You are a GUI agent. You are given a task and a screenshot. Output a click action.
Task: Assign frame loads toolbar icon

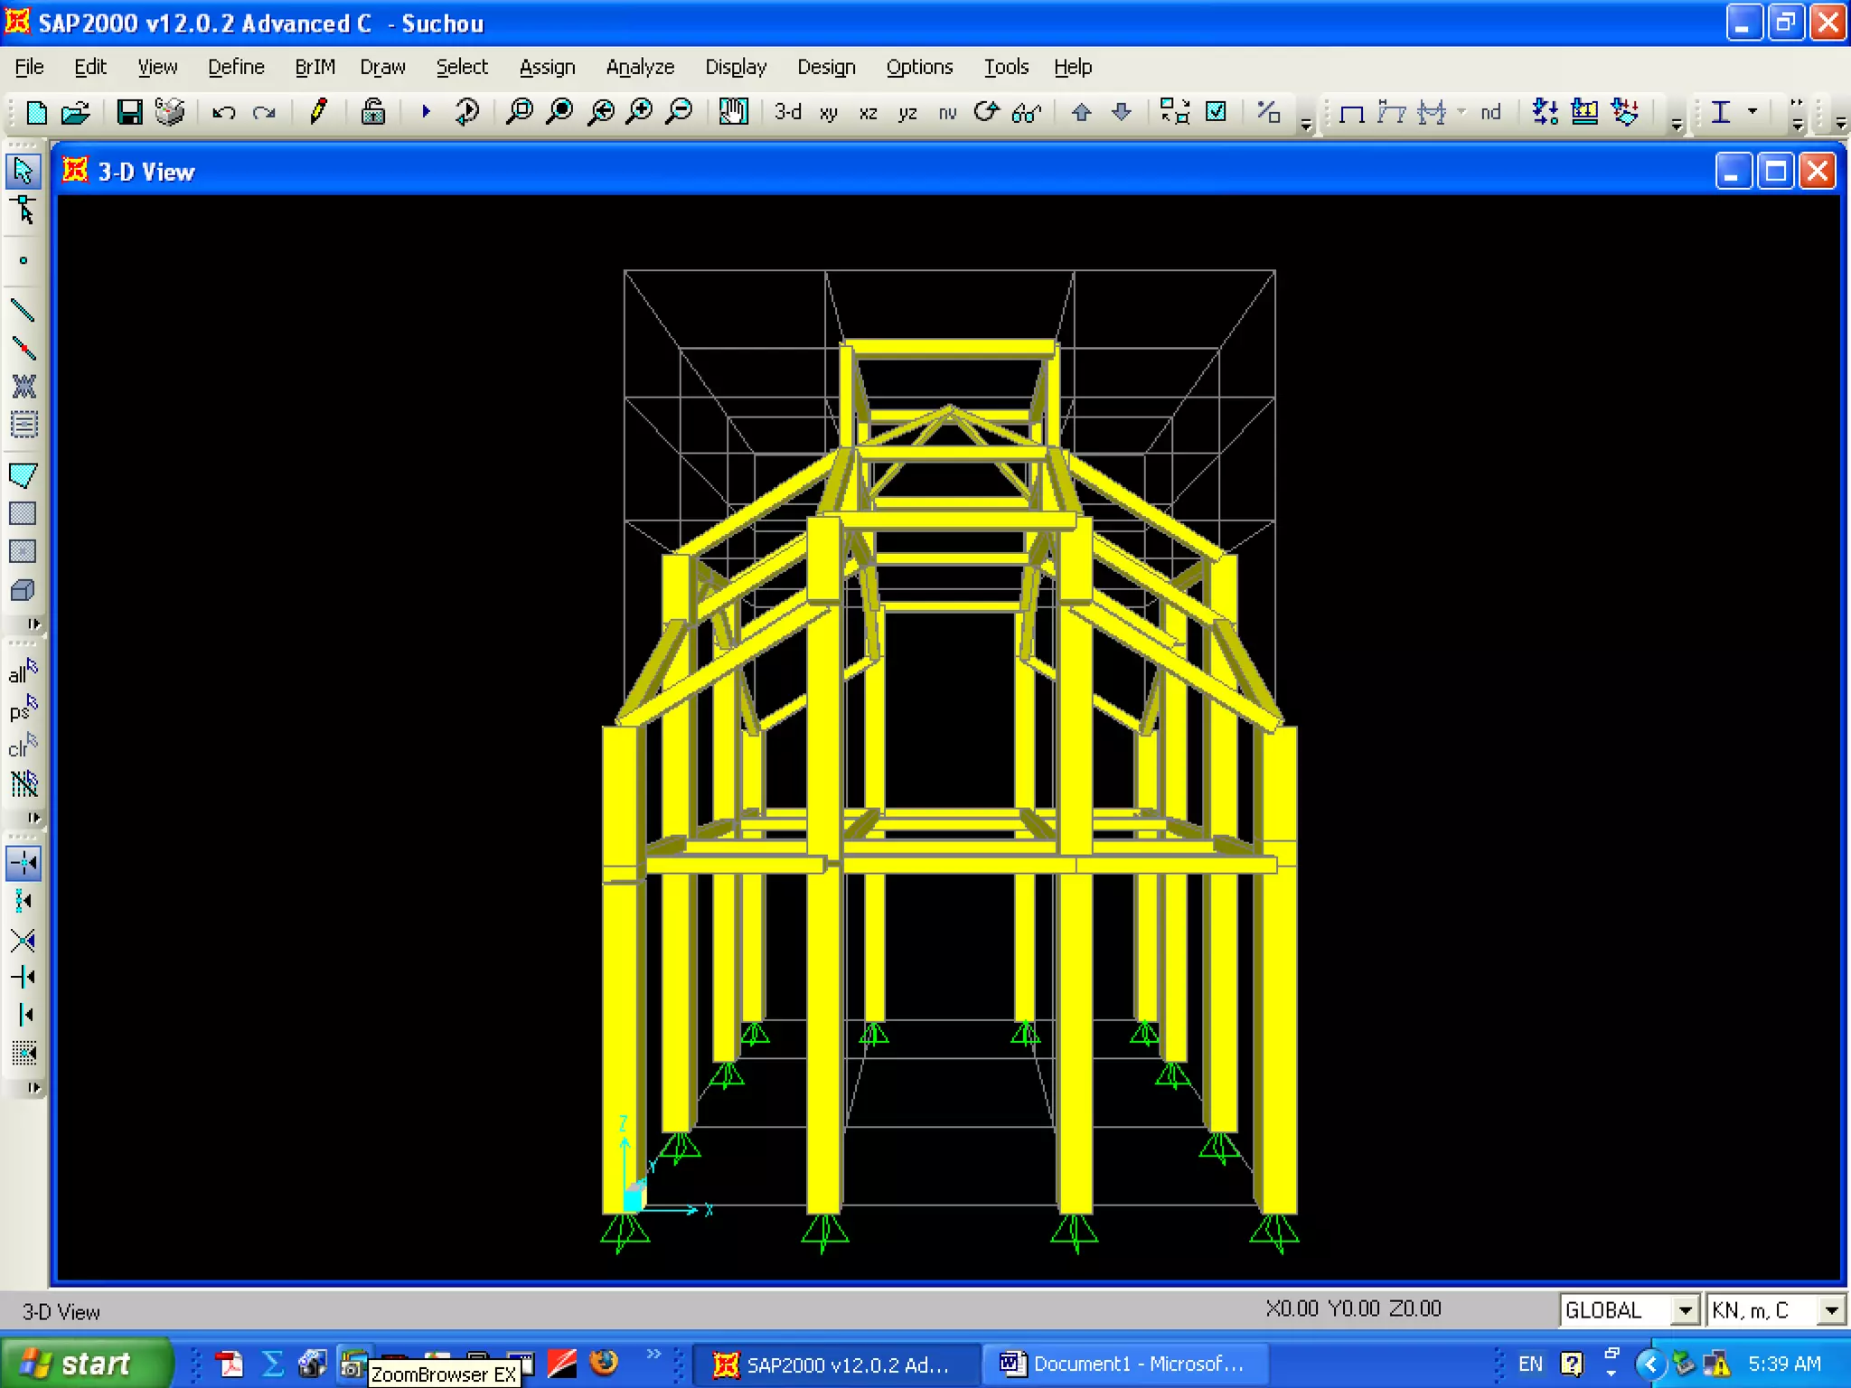(1584, 112)
